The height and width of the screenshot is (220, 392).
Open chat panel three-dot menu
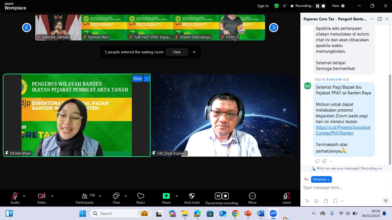click(372, 19)
